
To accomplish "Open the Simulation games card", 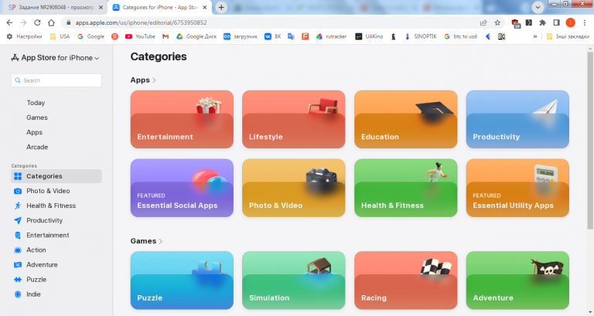I will (x=294, y=280).
